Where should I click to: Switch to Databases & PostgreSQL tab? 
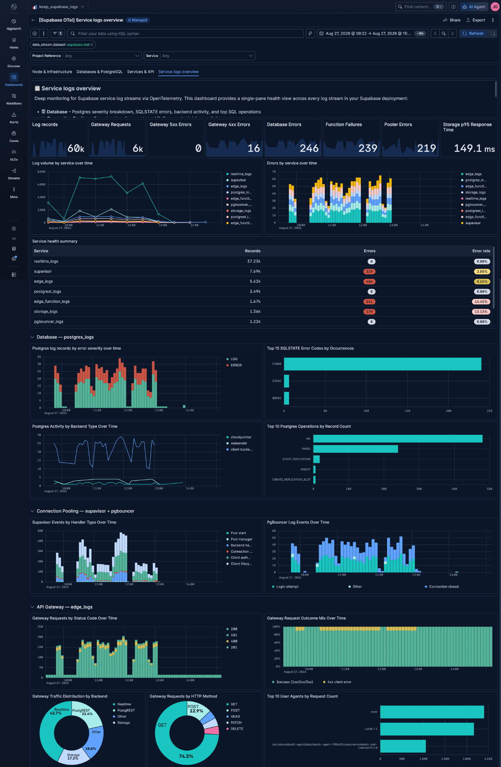tap(100, 72)
